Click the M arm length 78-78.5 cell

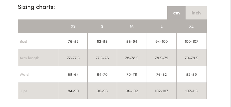tap(132, 58)
